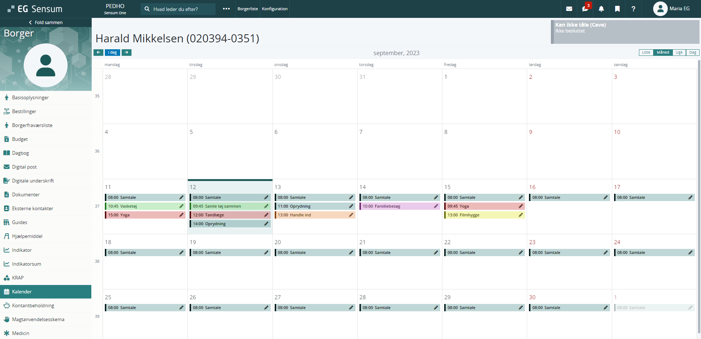Open Konfiguration menu item

pos(275,9)
